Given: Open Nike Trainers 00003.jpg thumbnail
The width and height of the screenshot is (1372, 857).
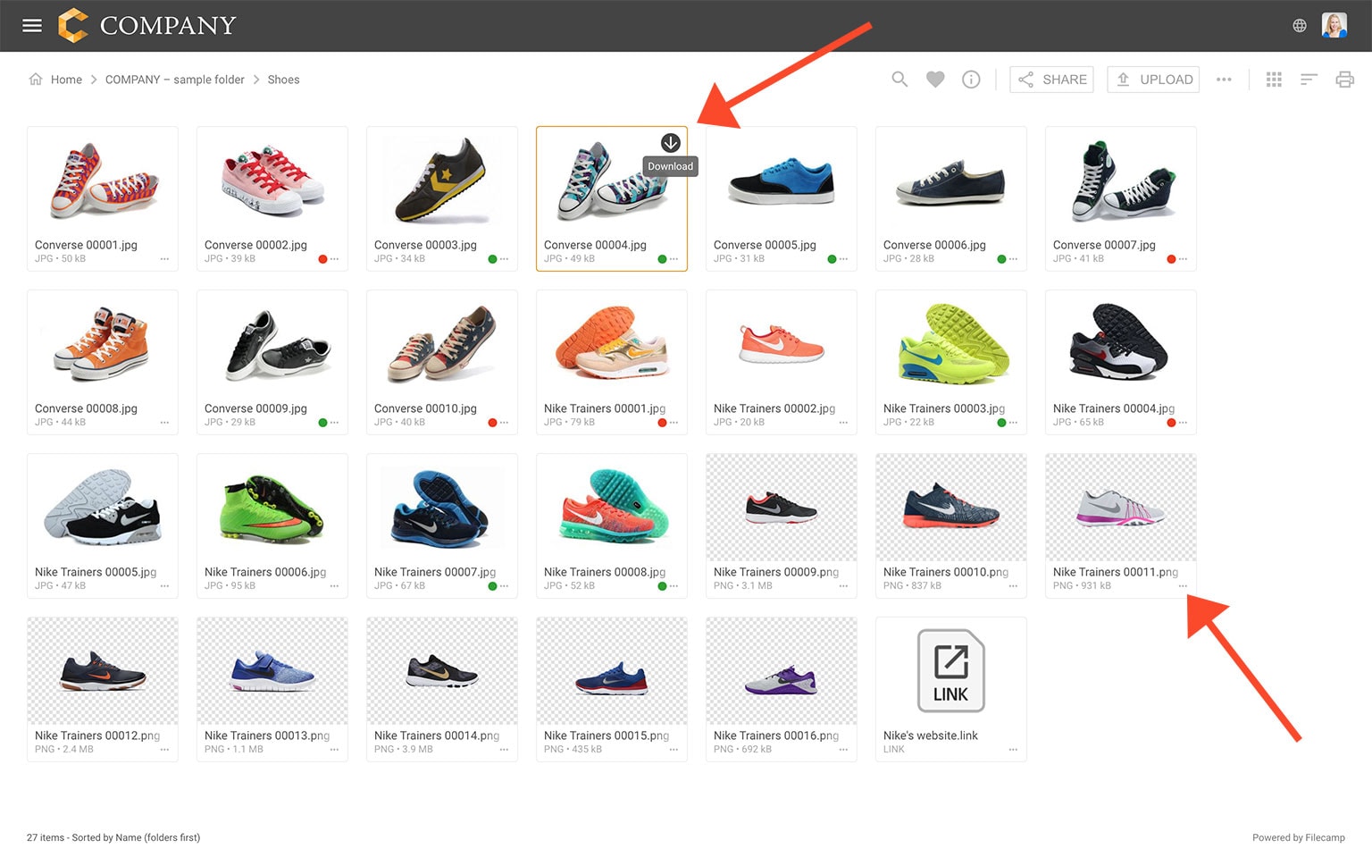Looking at the screenshot, I should pyautogui.click(x=951, y=343).
